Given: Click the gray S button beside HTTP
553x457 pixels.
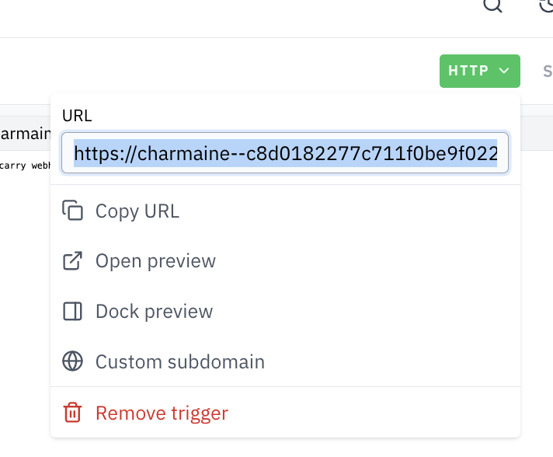Looking at the screenshot, I should coord(547,72).
